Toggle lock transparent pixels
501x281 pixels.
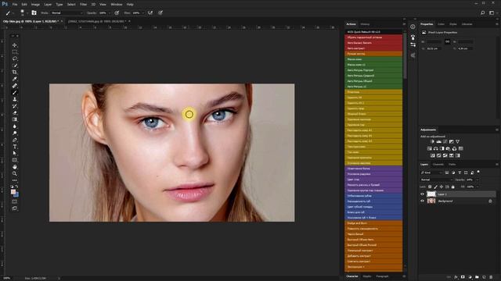(x=430, y=187)
